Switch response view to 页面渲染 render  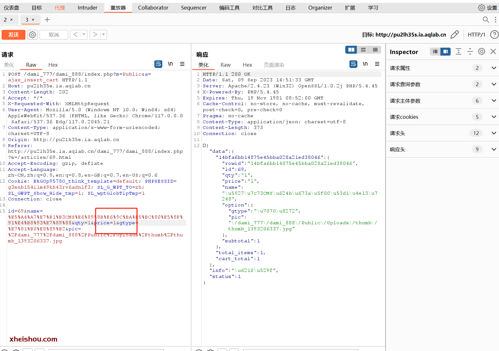coord(274,65)
